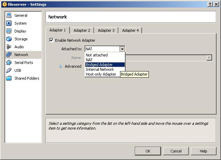Expand the Advanced section triangle
Screen dimensions: 221x160
[x=61, y=66]
